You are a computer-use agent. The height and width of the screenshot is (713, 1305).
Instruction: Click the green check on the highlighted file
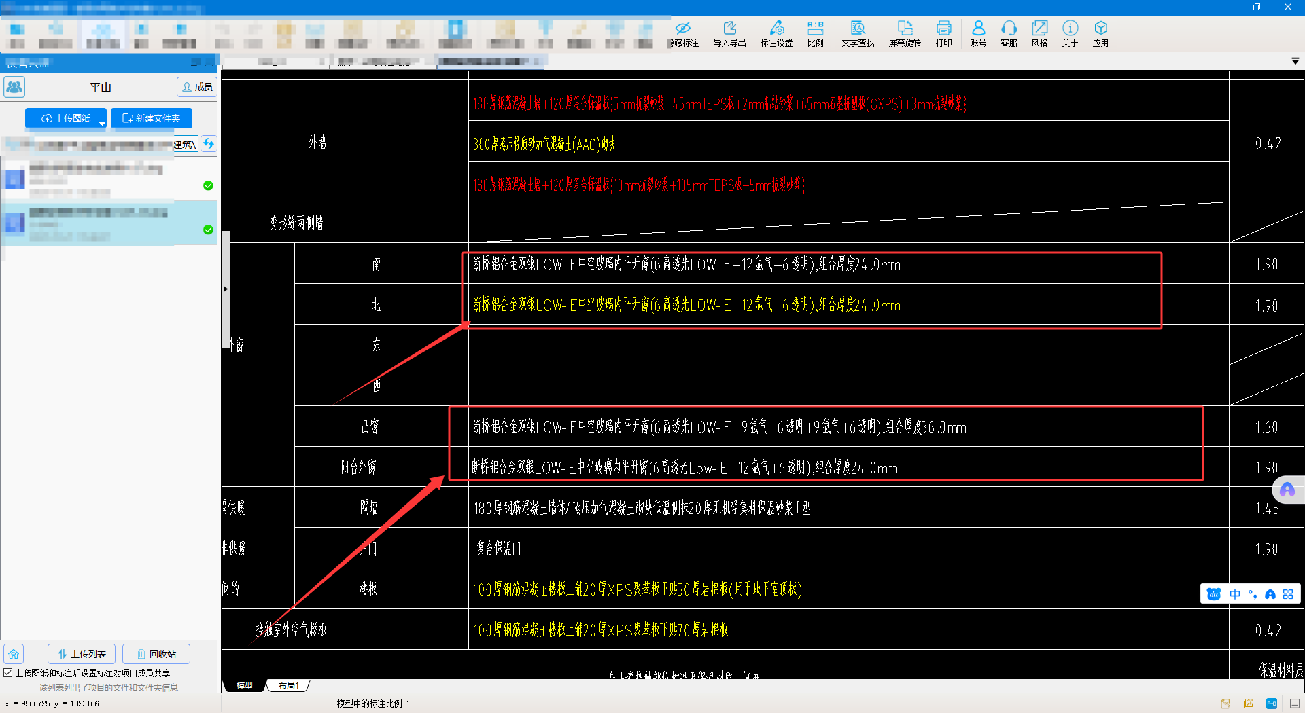pyautogui.click(x=208, y=230)
